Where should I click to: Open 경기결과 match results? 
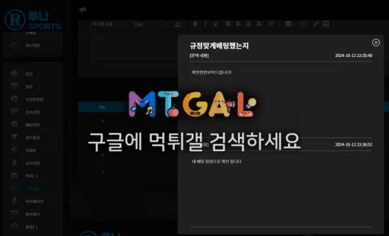coord(33,137)
